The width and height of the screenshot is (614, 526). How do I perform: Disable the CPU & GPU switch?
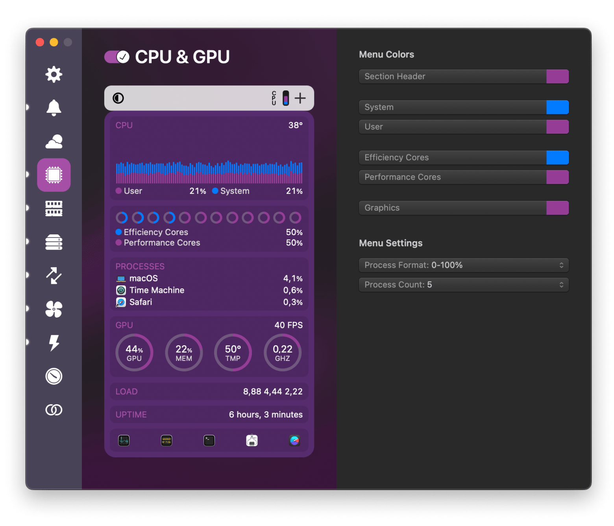coord(117,57)
